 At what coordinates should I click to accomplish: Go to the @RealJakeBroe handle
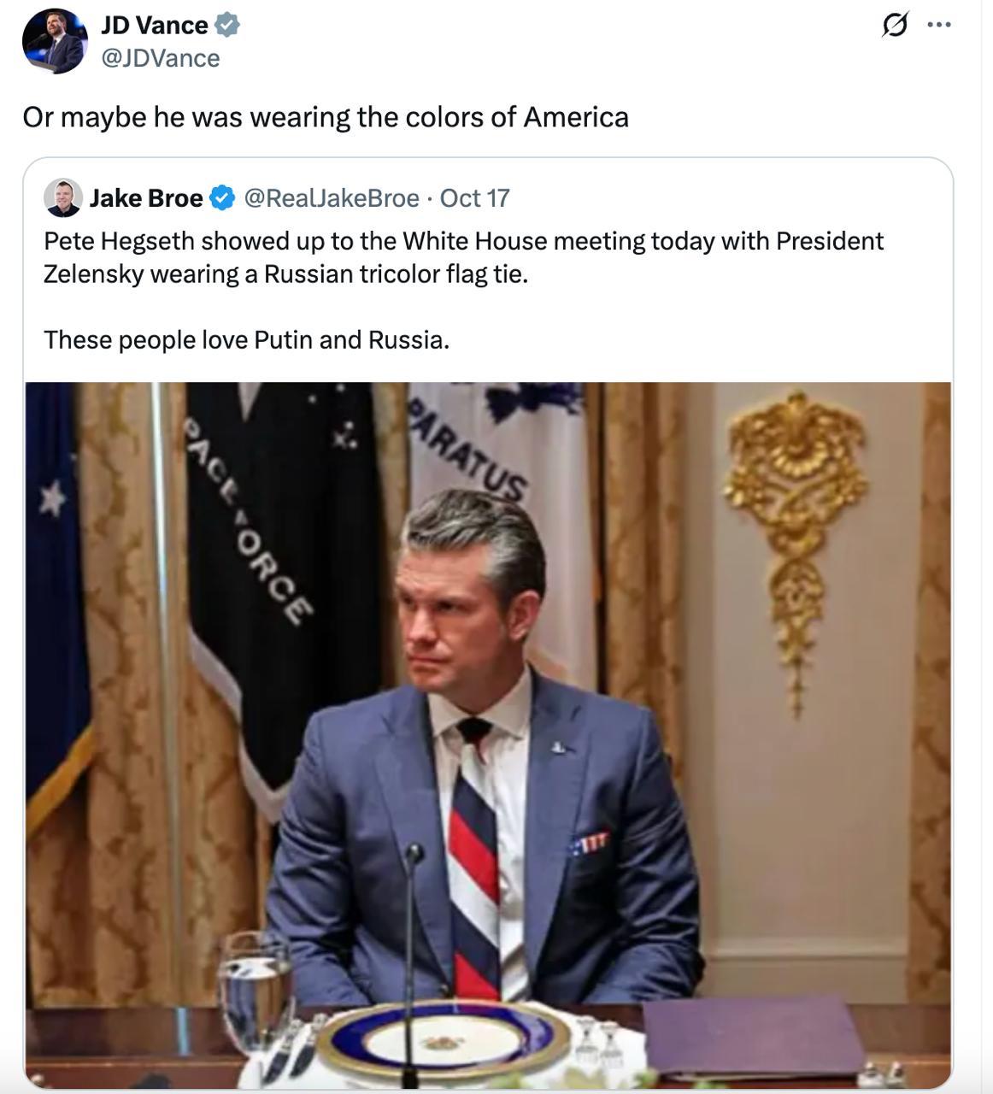click(x=332, y=198)
